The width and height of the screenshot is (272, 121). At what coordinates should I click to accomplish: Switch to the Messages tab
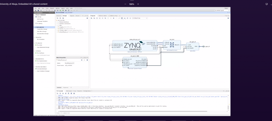pyautogui.click(x=69, y=91)
